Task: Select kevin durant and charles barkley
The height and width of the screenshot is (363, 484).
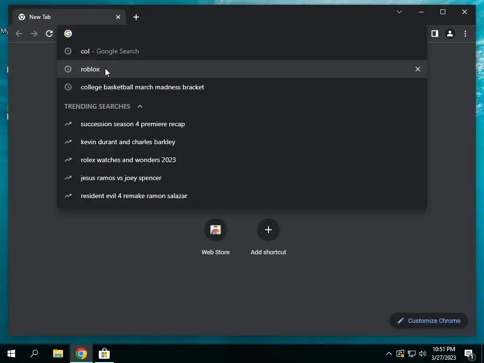Action: point(242,142)
